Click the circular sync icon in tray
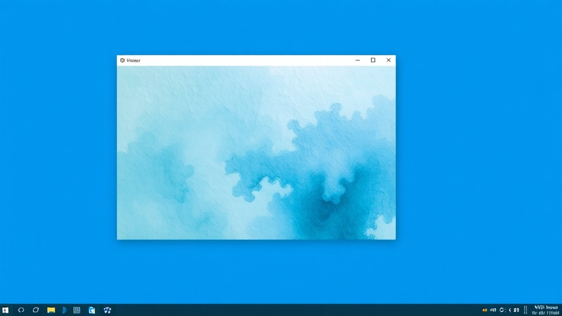The width and height of the screenshot is (562, 316). [502, 310]
